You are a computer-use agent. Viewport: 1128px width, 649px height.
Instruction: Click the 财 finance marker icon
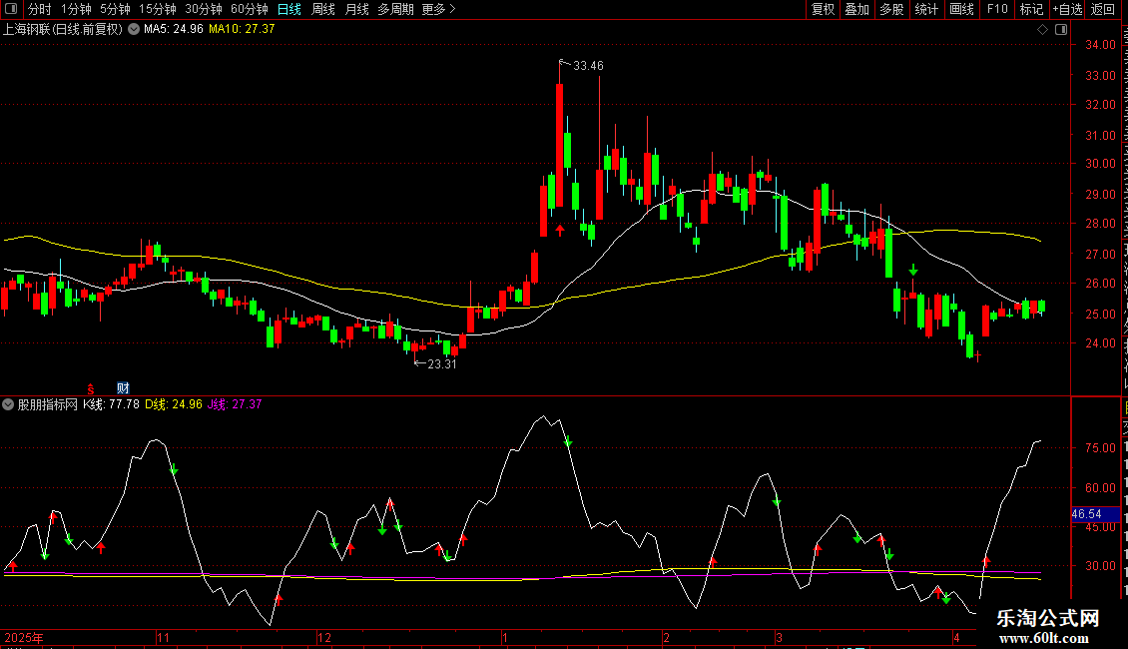[123, 388]
